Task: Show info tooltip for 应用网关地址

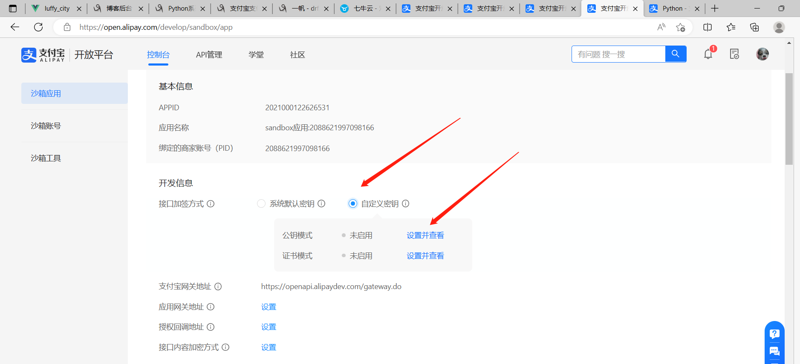Action: pyautogui.click(x=211, y=307)
